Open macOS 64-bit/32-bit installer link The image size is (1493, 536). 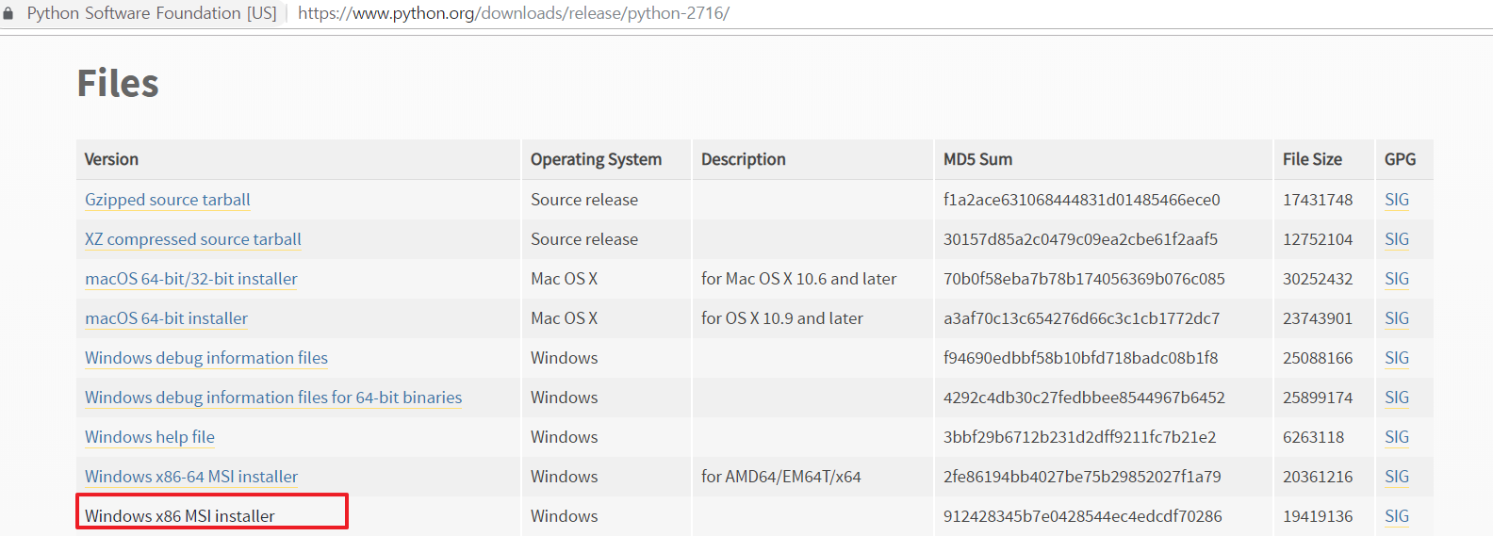(191, 279)
